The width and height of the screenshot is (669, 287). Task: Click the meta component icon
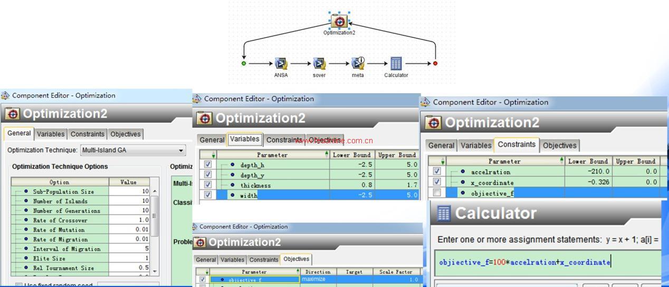(358, 64)
